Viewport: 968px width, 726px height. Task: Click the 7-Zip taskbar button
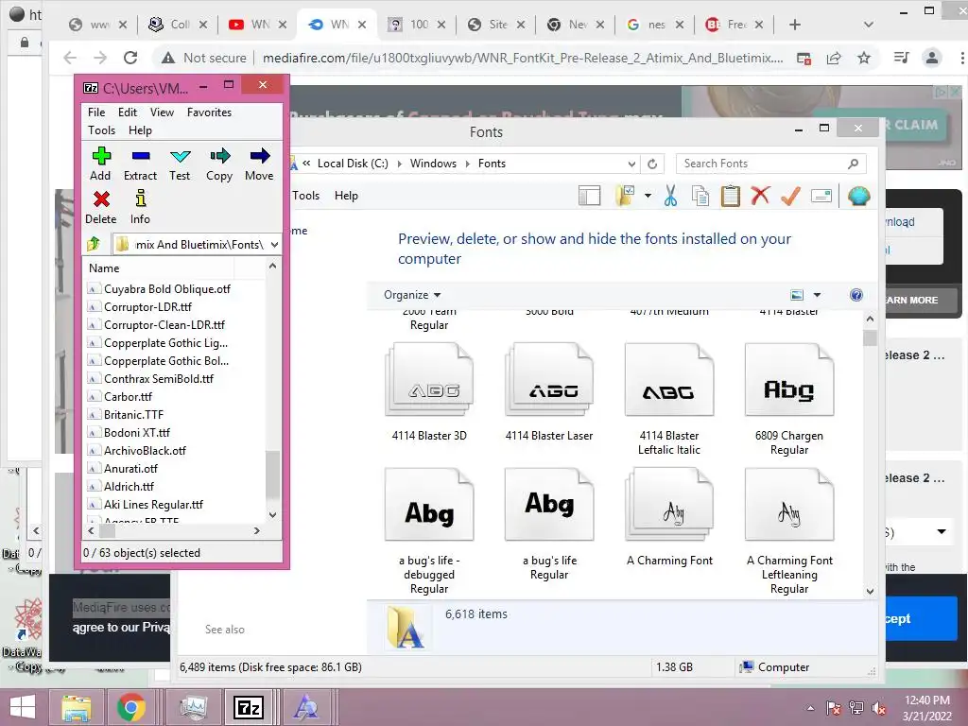tap(249, 707)
